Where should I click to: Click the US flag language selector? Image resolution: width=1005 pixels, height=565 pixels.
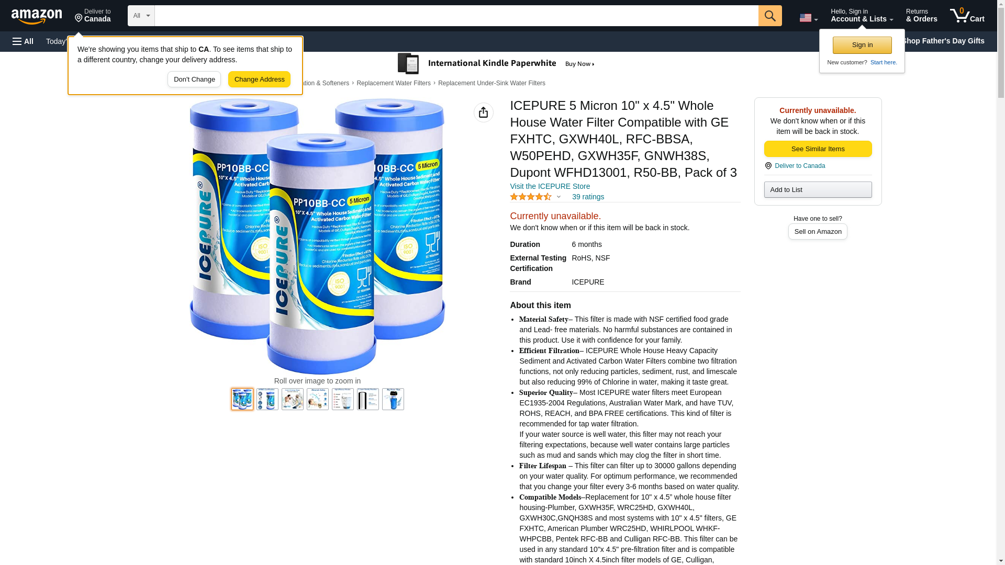point(808,18)
